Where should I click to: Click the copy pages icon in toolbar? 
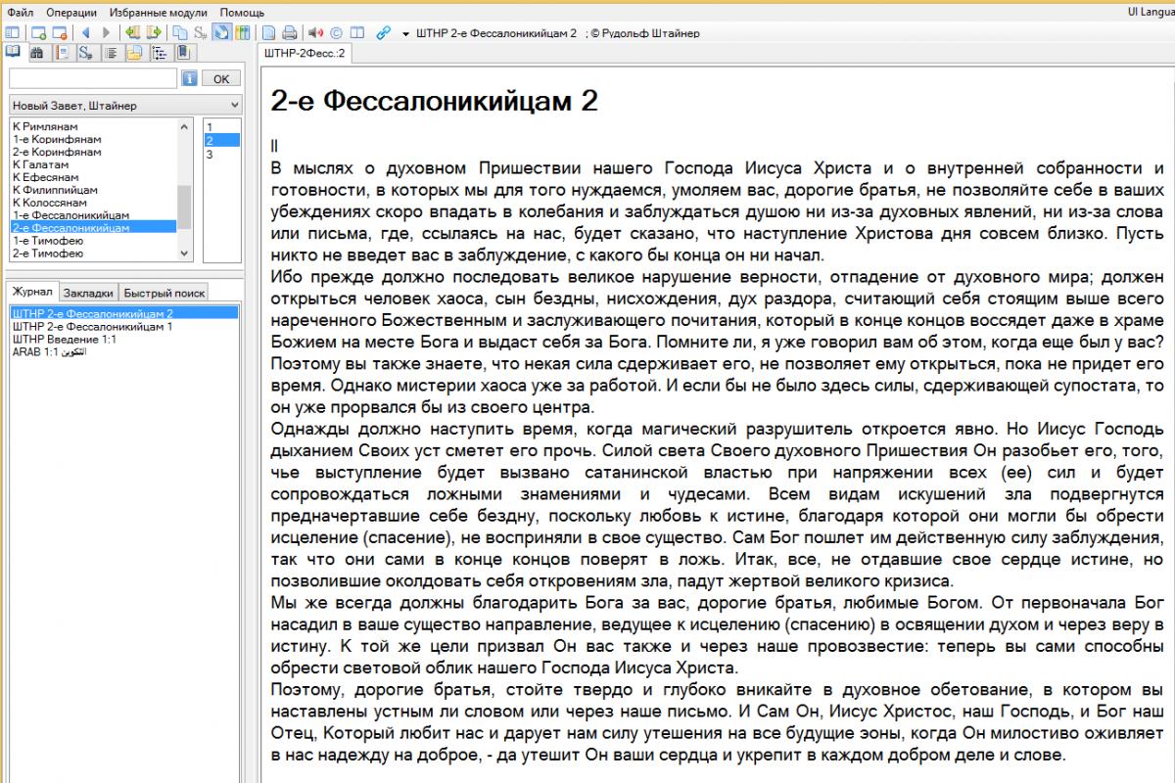(x=180, y=33)
